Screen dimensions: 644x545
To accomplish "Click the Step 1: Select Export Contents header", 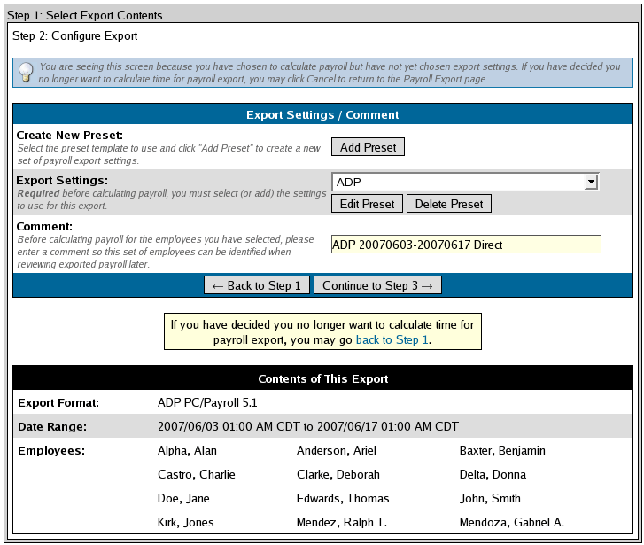I will pos(85,15).
